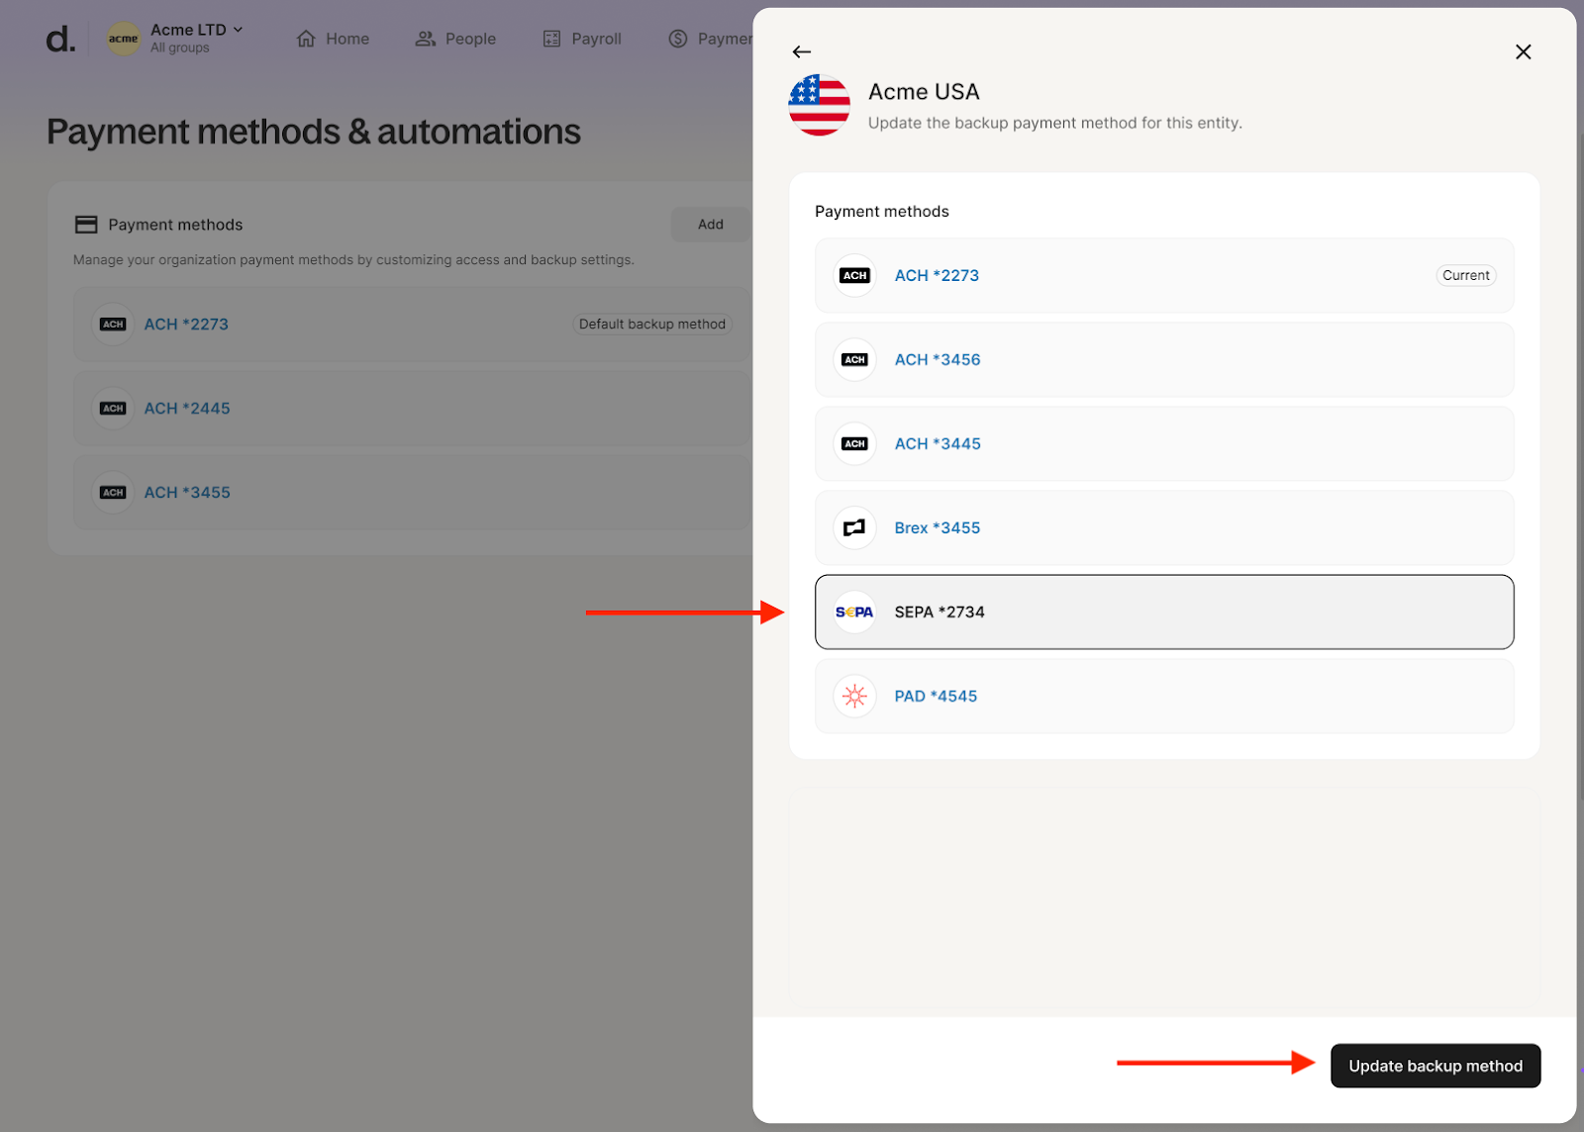Go to the People tab
The height and width of the screenshot is (1132, 1584).
point(456,39)
